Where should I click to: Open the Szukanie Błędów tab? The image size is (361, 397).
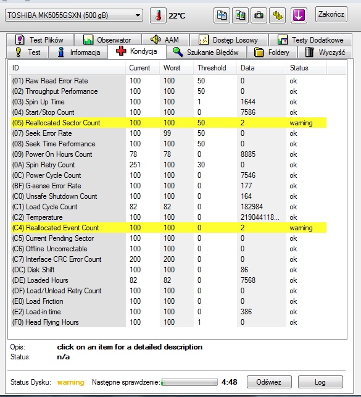pos(206,52)
